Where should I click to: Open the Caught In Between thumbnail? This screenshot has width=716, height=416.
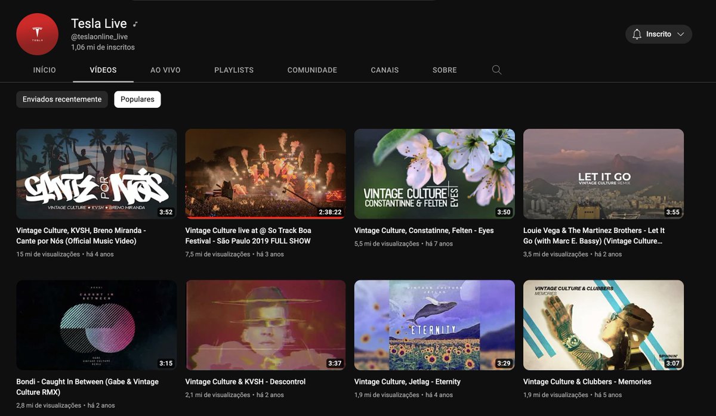point(96,325)
